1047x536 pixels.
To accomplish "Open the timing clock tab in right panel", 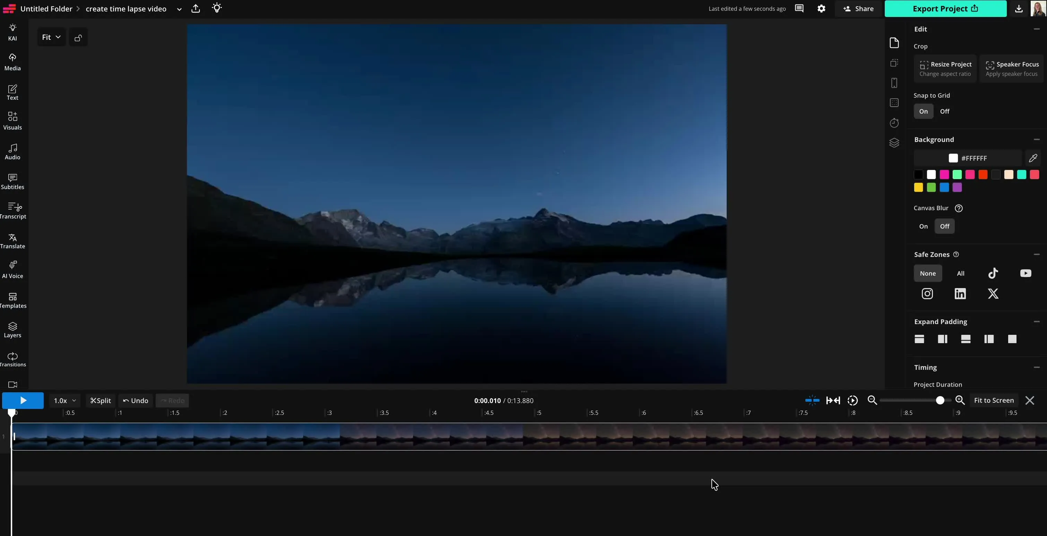I will tap(894, 123).
